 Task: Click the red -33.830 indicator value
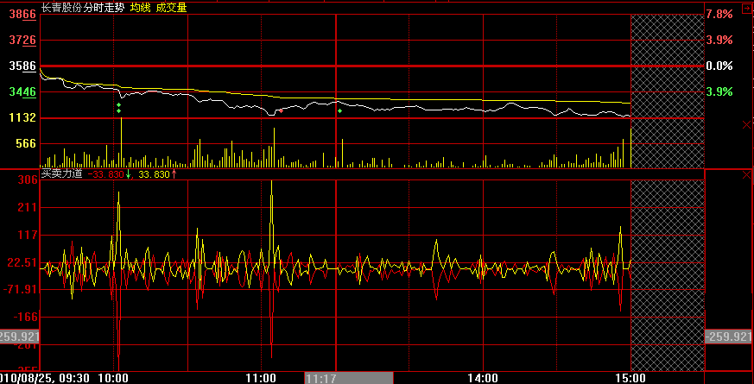(105, 174)
